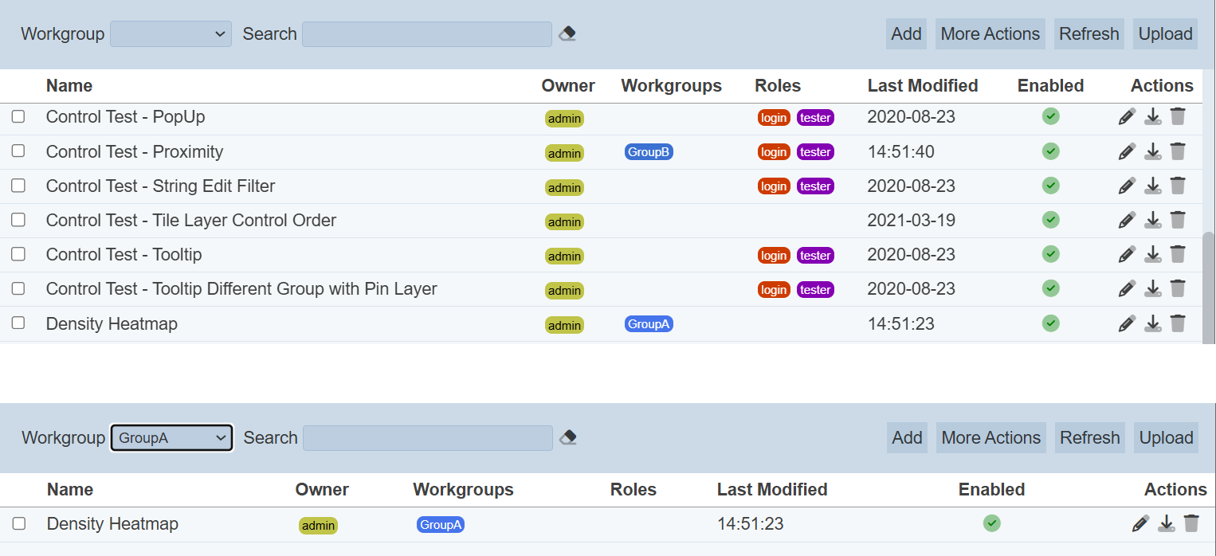
Task: Sort upper table by Last Modified column
Action: pyautogui.click(x=922, y=86)
